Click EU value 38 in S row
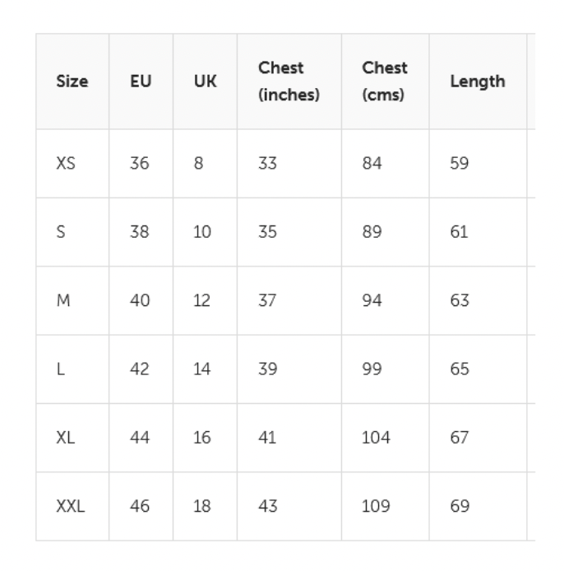Image resolution: width=564 pixels, height=571 pixels. tap(140, 232)
